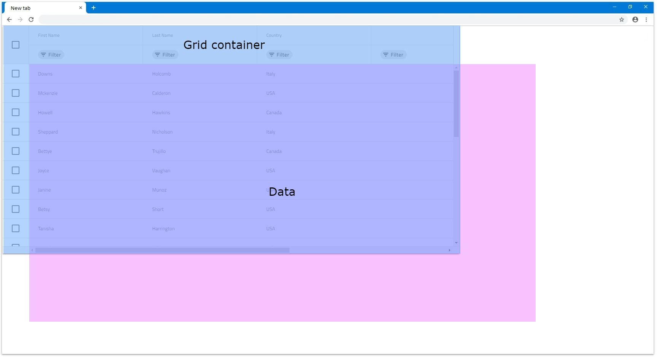Image resolution: width=657 pixels, height=357 pixels.
Task: Select the checkbox for Mckenzie row
Action: click(x=16, y=93)
